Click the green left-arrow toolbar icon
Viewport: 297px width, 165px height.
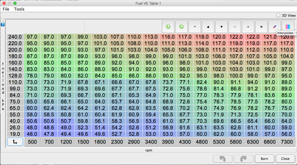[168, 27]
